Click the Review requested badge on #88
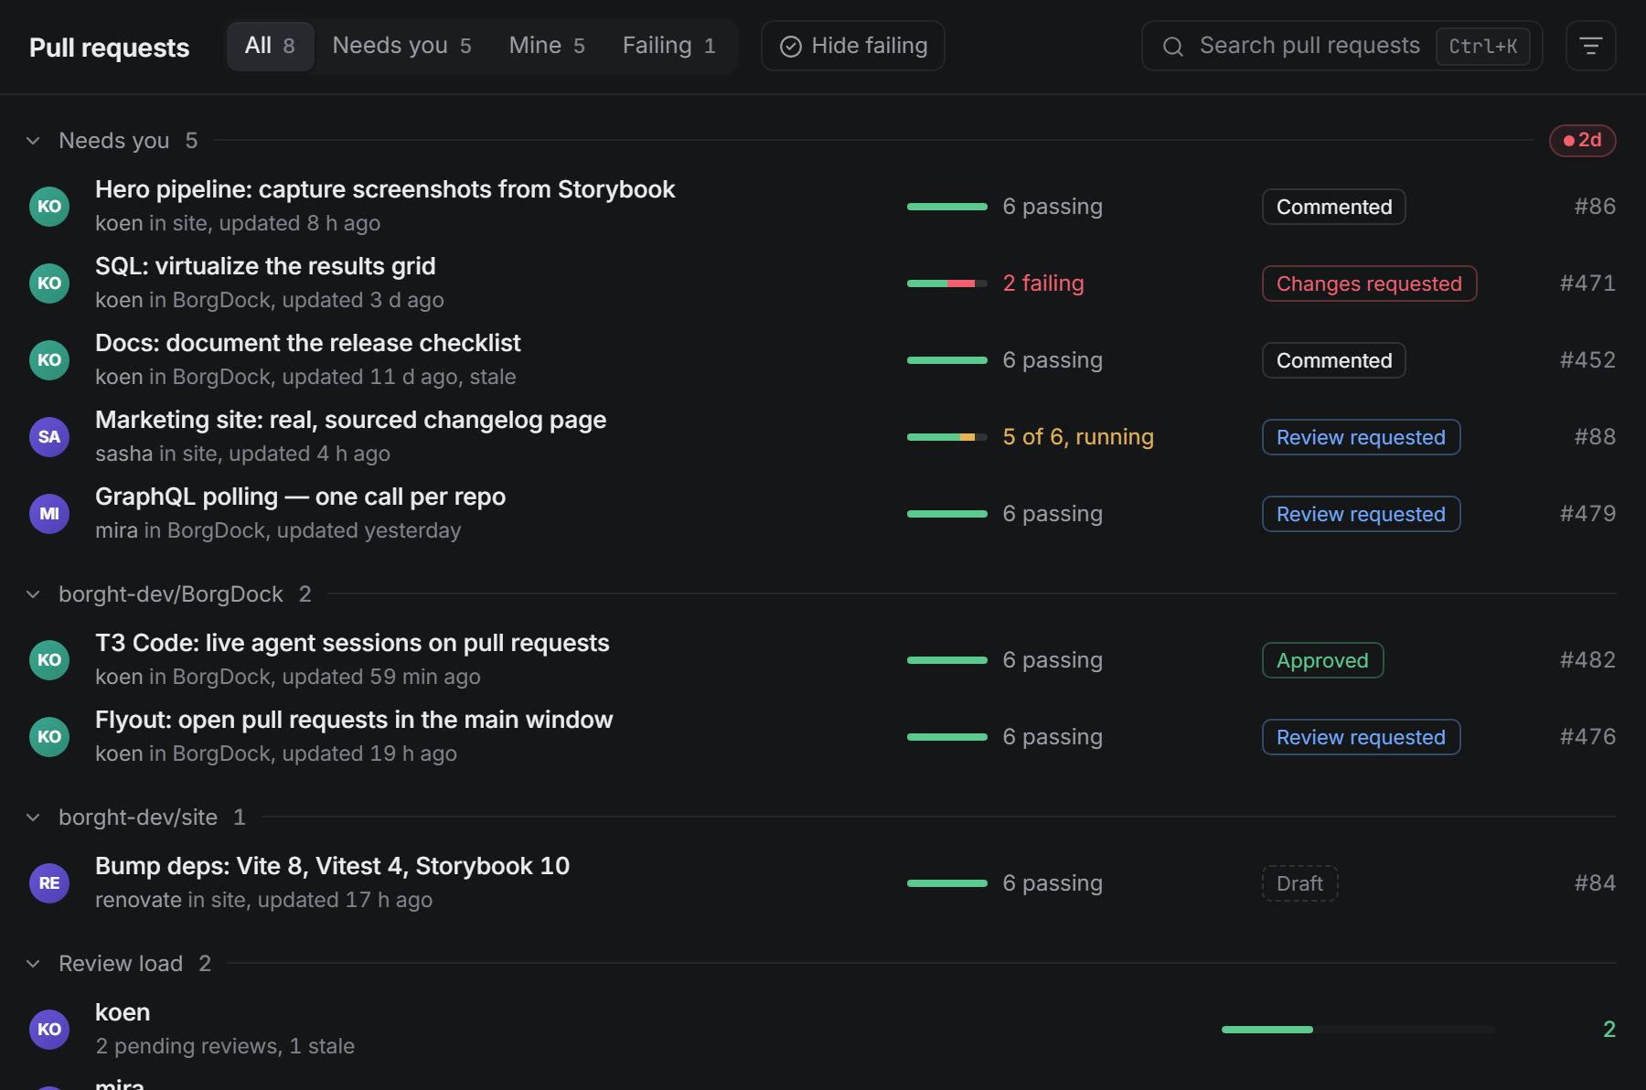Screen dimensions: 1646x1090 (1361, 437)
